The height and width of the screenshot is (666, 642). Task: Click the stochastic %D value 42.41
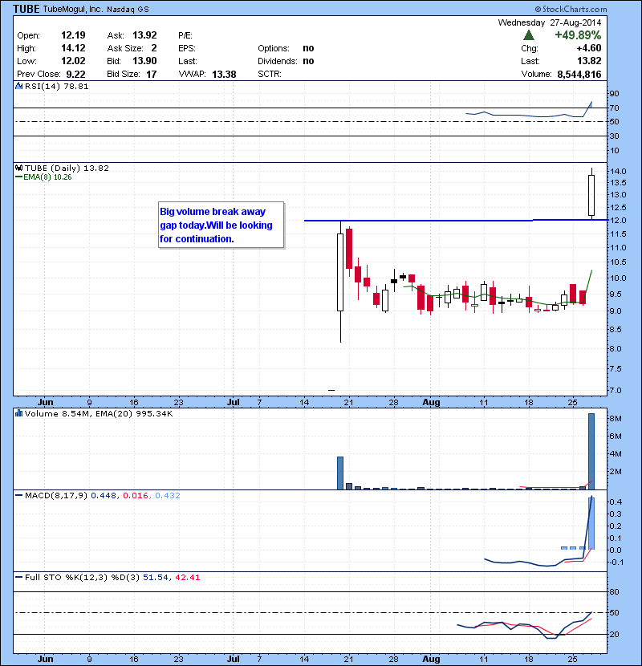tap(187, 578)
